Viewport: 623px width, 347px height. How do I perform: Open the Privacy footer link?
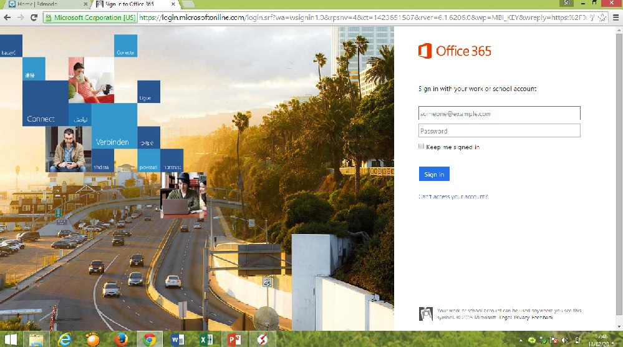coord(521,318)
